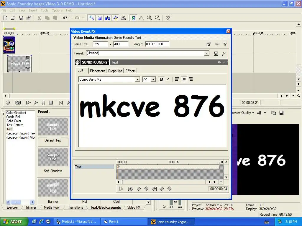Select center text alignment
This screenshot has width=302, height=226.
coord(184,79)
